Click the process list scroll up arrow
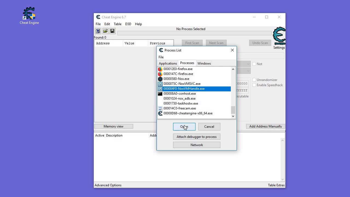 (233, 69)
